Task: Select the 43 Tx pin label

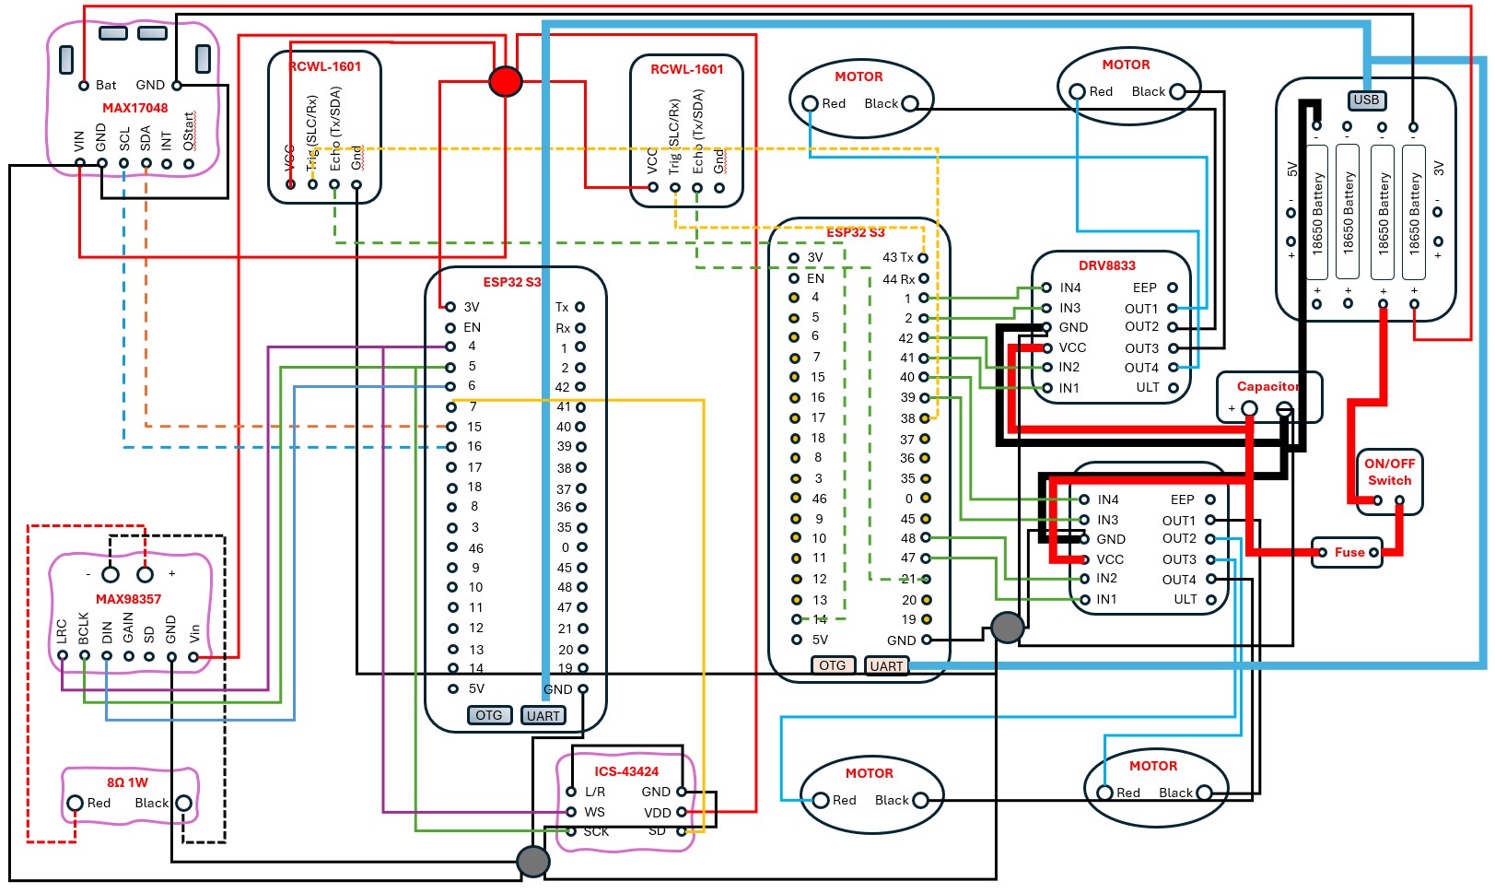Action: pyautogui.click(x=898, y=257)
